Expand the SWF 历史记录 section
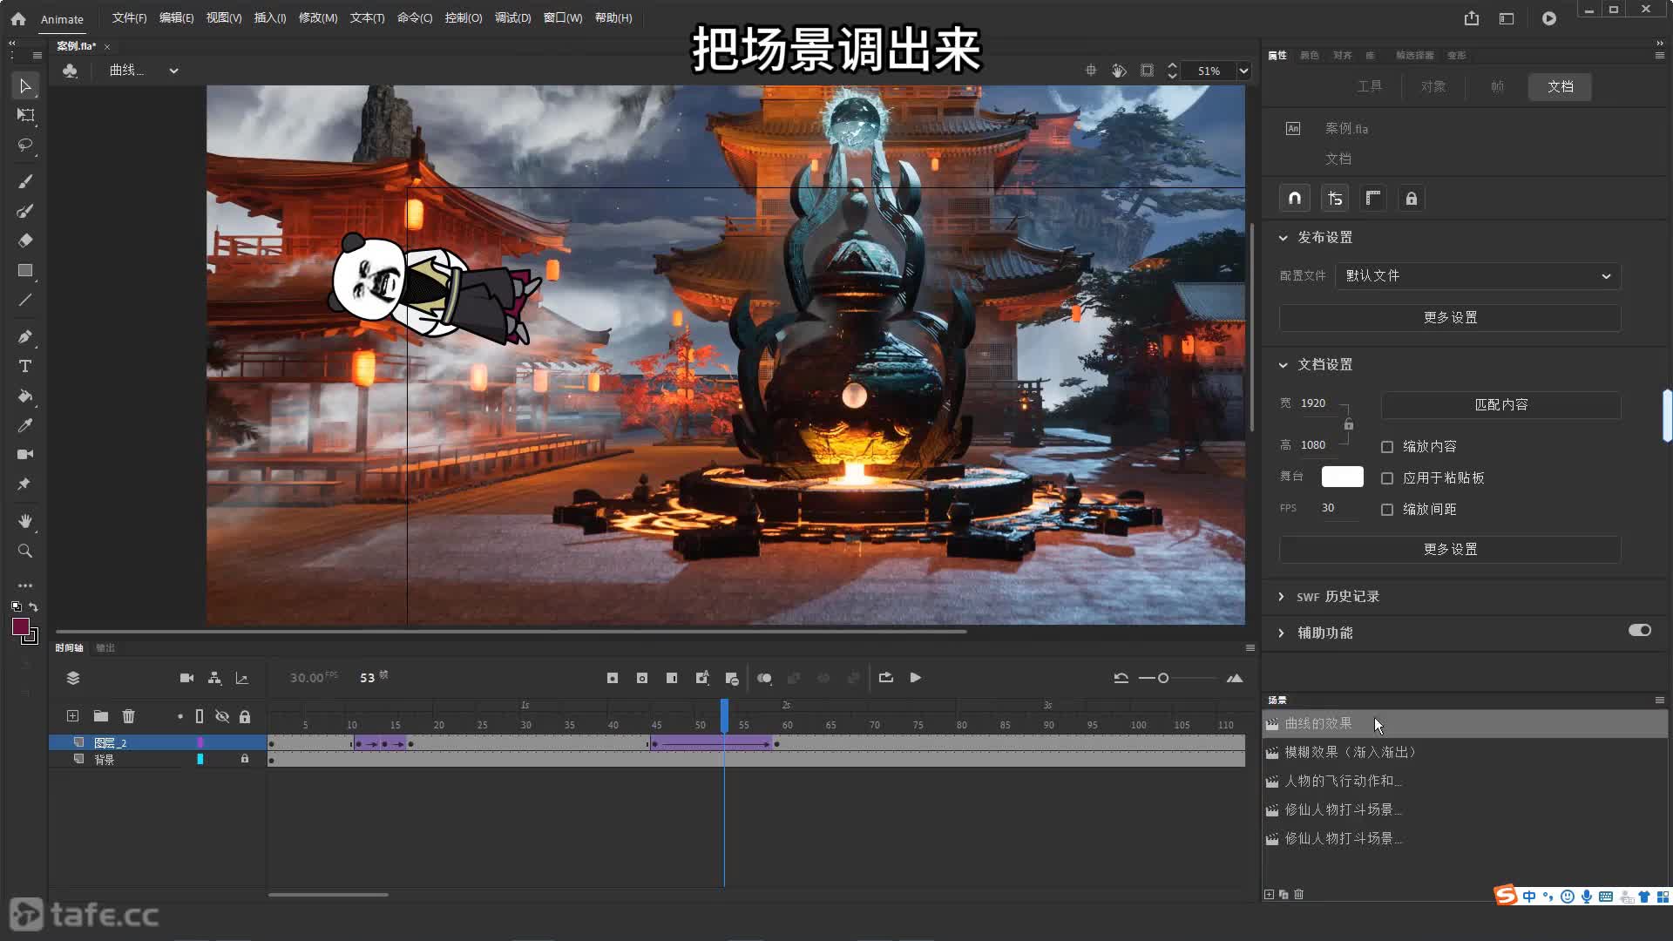1673x941 pixels. [x=1282, y=597]
